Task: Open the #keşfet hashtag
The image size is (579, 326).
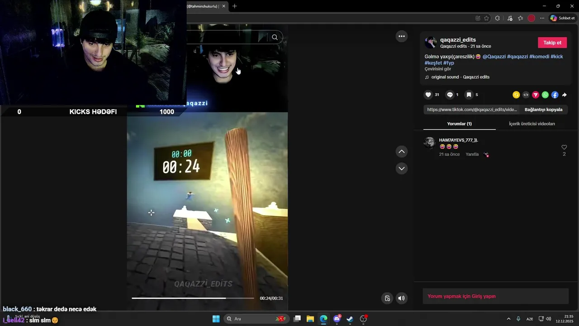Action: tap(433, 63)
